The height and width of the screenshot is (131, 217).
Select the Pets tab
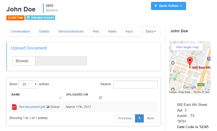[x=96, y=31]
